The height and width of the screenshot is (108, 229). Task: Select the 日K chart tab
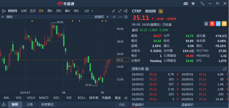[x=41, y=11]
